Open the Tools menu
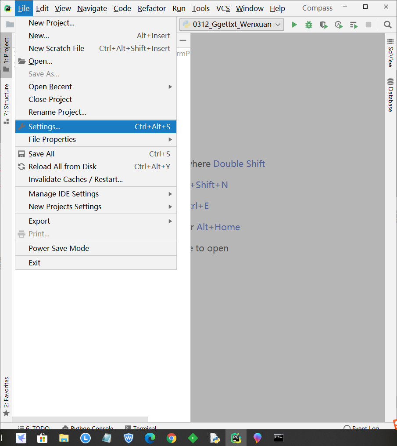397x446 pixels. pos(201,8)
